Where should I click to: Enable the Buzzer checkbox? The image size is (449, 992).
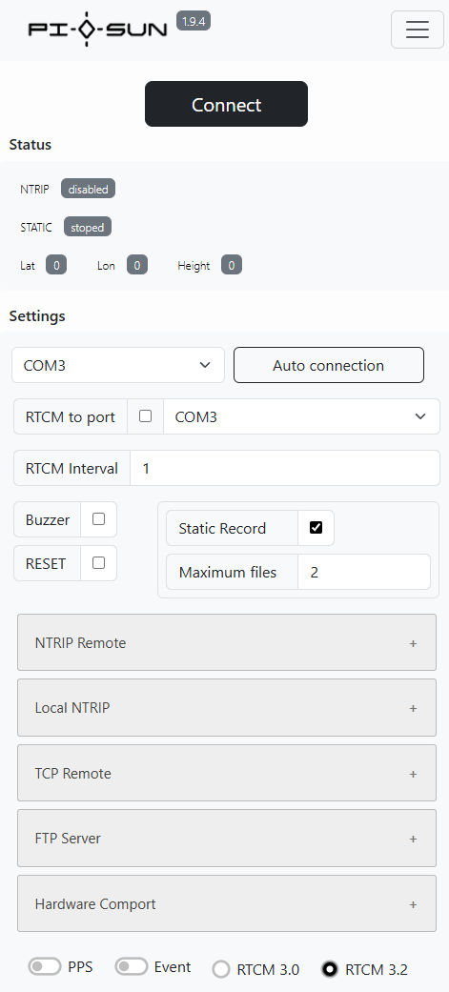click(x=99, y=518)
